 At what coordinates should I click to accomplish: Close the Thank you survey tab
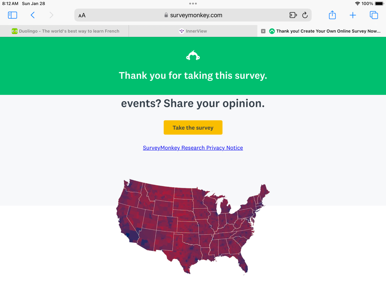coord(263,31)
